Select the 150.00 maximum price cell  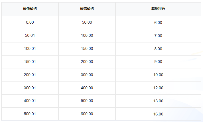87,48
